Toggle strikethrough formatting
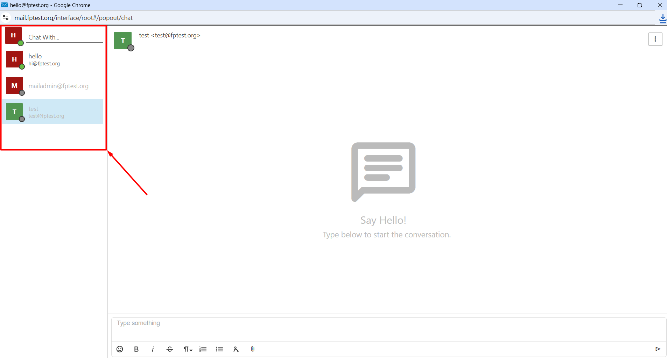667x358 pixels. tap(170, 349)
